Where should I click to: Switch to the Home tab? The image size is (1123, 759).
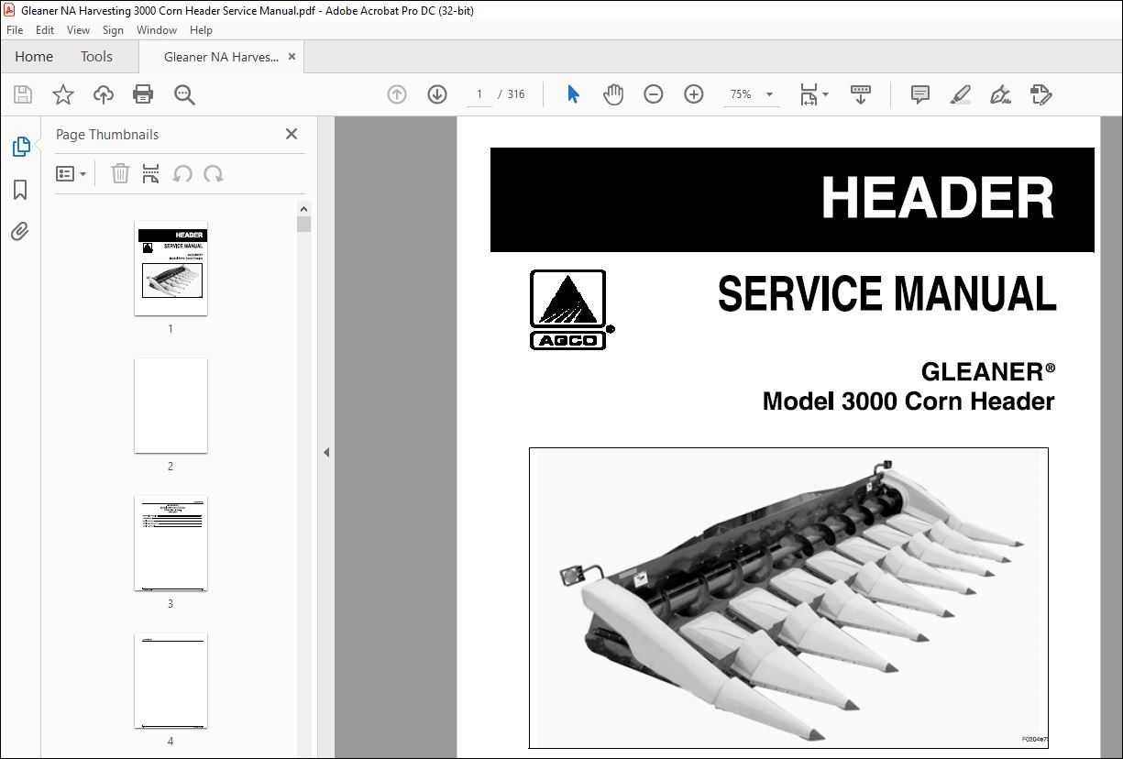(34, 57)
